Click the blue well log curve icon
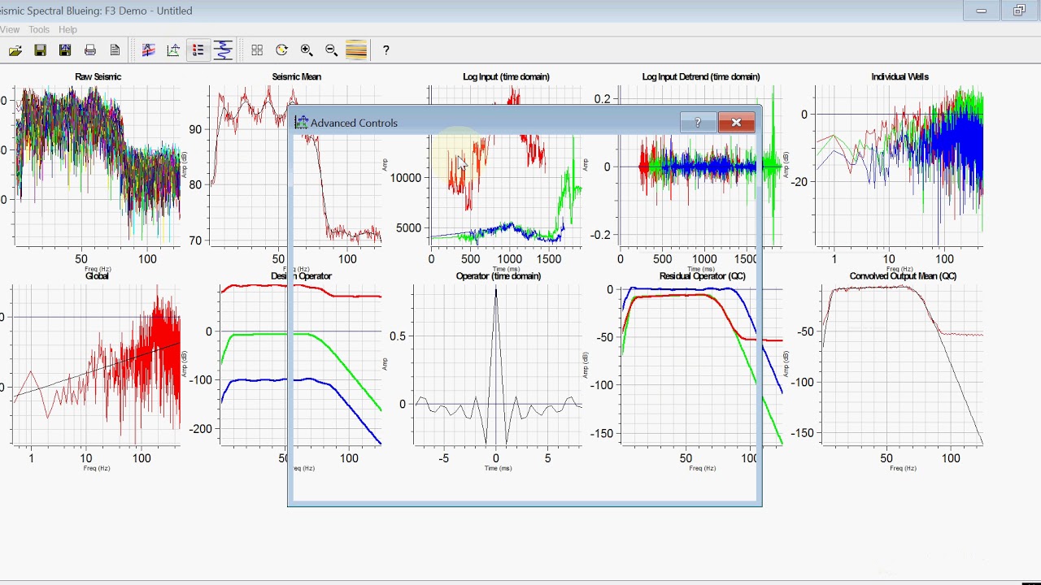The width and height of the screenshot is (1041, 585). coord(223,50)
